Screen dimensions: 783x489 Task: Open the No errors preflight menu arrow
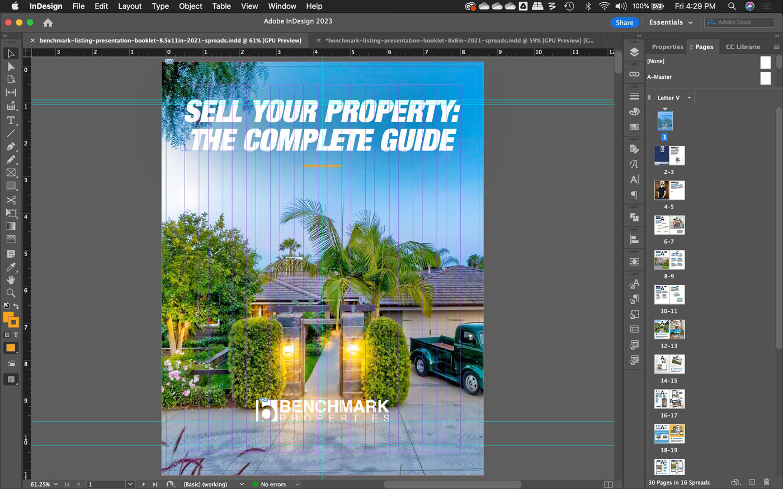pos(298,484)
